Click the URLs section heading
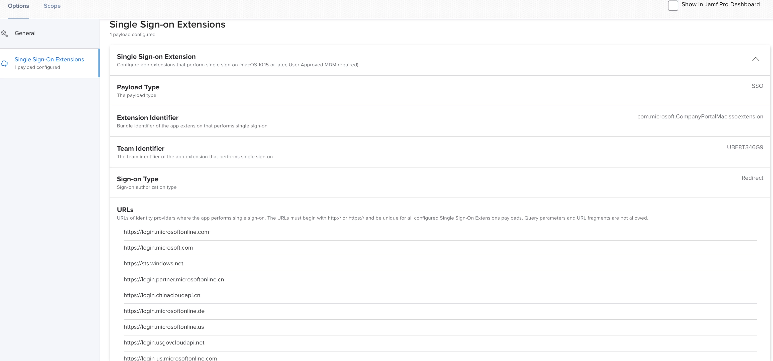 (125, 210)
